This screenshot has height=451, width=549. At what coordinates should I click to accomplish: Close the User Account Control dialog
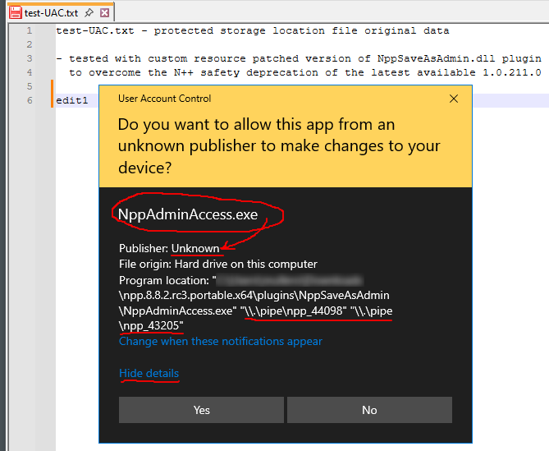[x=454, y=99]
